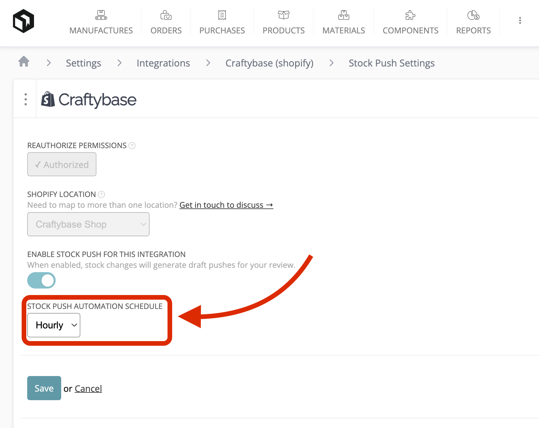
Task: Click the ENABLE STOCK PUSH FOR THIS INTEGRATION label
Action: click(x=106, y=254)
